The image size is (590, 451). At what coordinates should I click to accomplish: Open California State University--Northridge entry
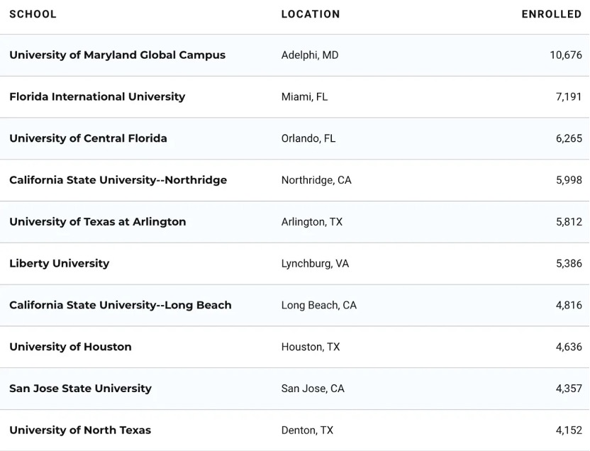[118, 180]
